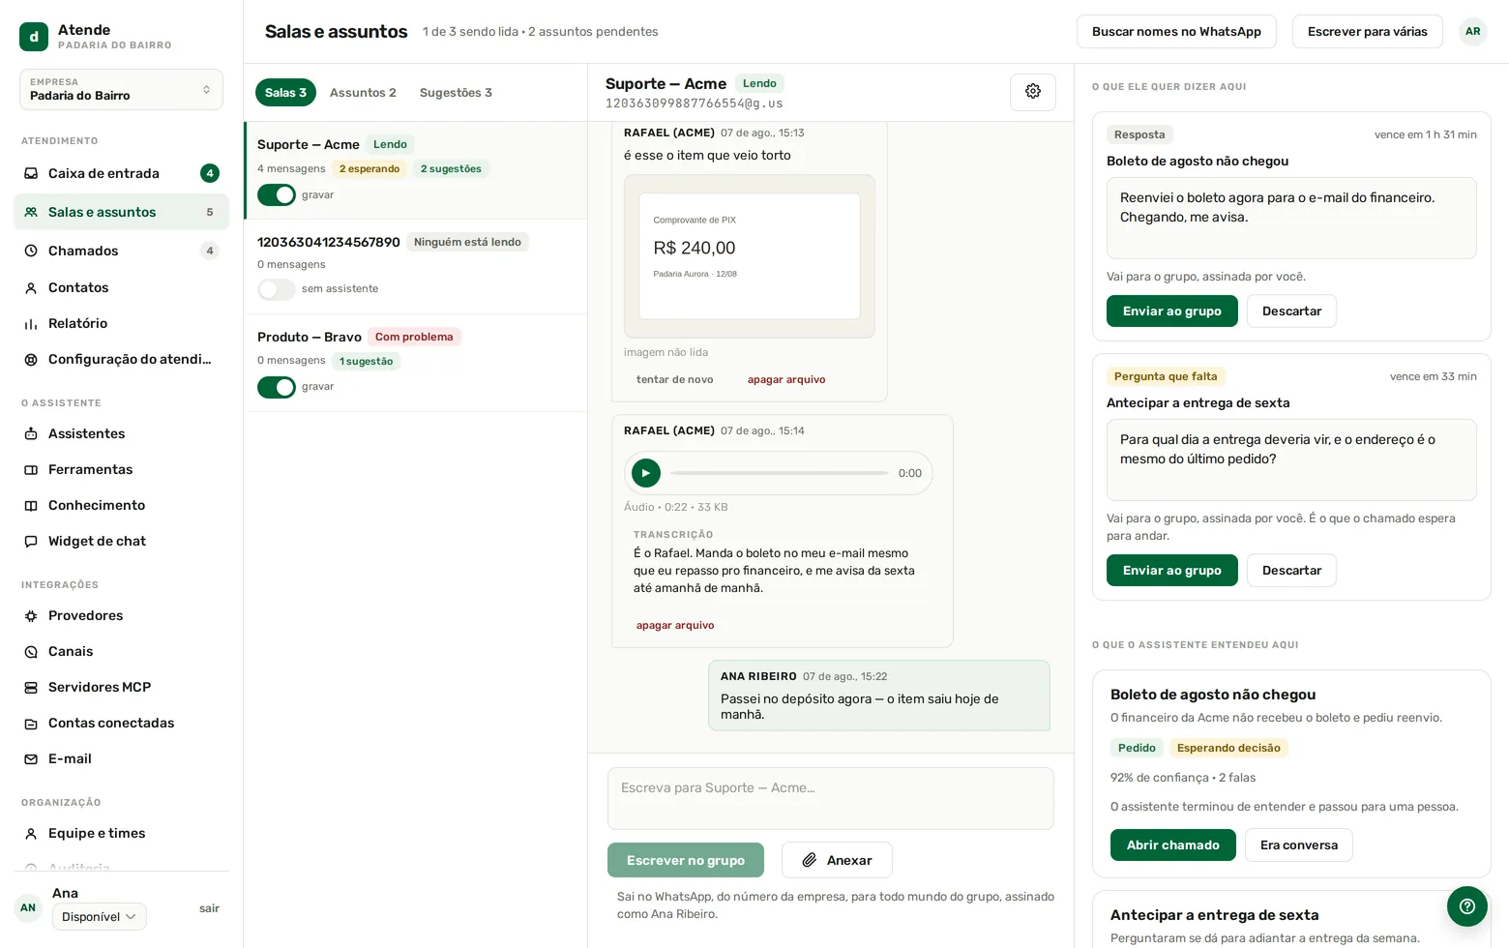Click the Equipe e times icon
Image resolution: width=1509 pixels, height=948 pixels.
31,833
